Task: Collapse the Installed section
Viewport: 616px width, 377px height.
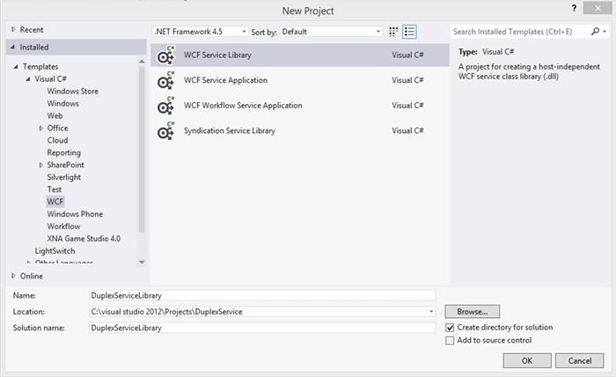Action: [13, 48]
